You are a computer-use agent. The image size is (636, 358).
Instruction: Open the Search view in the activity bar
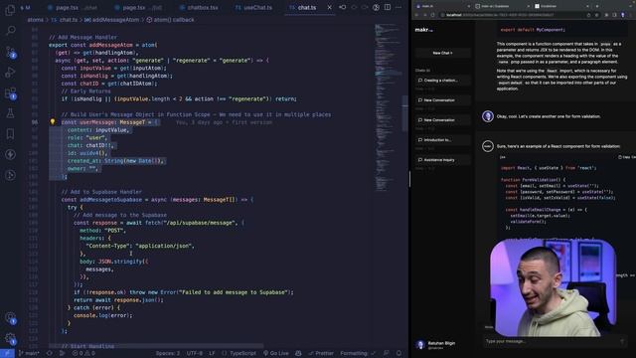point(10,31)
